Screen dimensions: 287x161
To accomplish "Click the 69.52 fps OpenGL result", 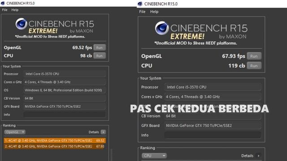I will [82, 48].
